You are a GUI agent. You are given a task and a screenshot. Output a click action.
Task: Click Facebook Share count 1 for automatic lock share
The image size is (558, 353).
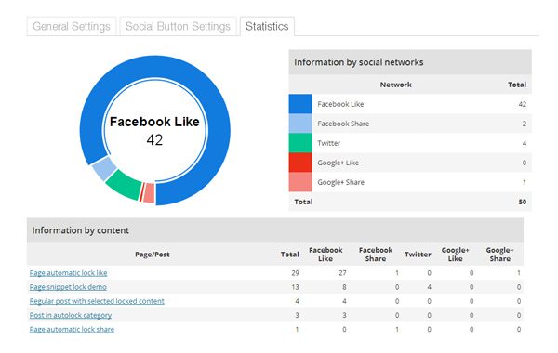click(x=397, y=330)
